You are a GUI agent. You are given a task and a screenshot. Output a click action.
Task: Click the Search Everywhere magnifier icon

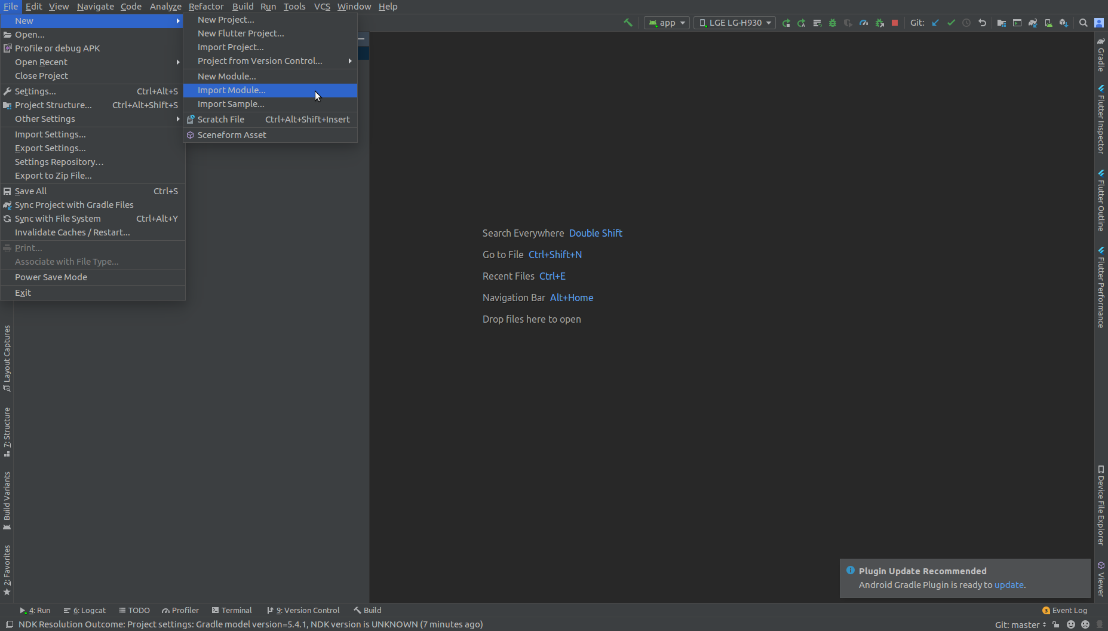[x=1084, y=23]
